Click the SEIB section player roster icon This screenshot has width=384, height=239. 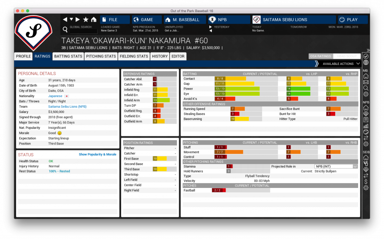click(x=366, y=164)
